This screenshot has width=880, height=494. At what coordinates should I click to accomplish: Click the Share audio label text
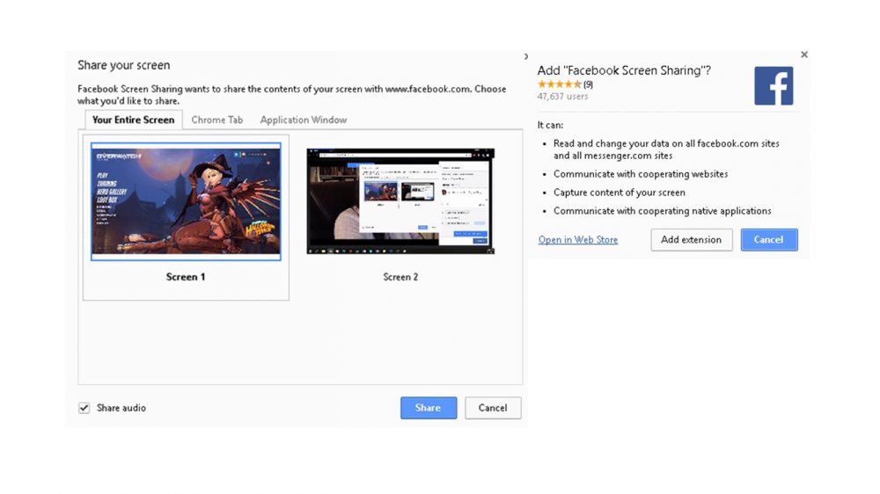[121, 408]
